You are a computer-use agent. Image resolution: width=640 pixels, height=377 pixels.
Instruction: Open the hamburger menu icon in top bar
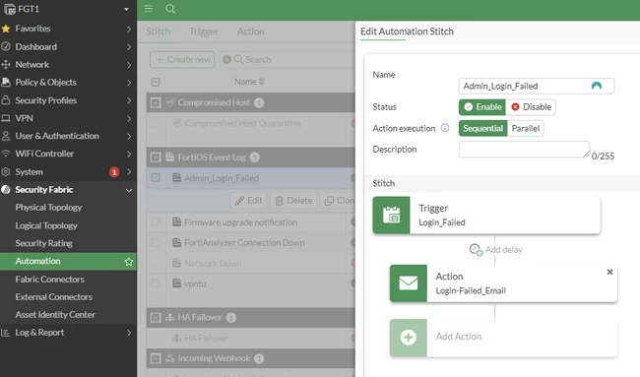click(x=149, y=9)
